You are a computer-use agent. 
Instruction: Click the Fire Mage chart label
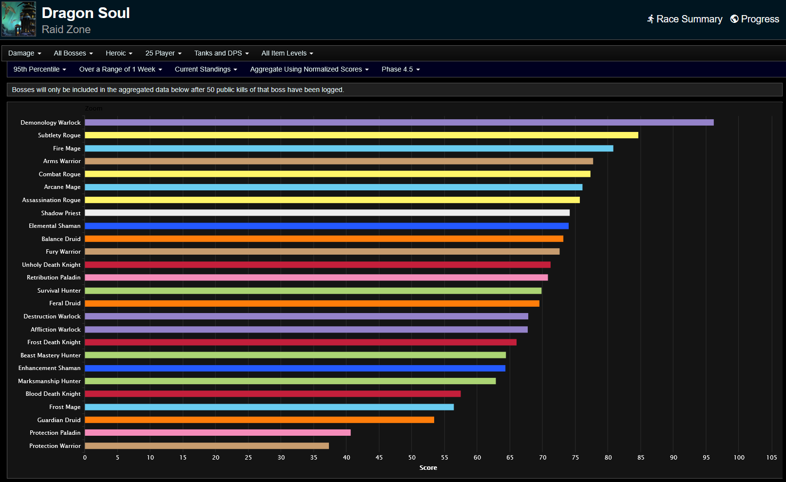click(x=67, y=148)
